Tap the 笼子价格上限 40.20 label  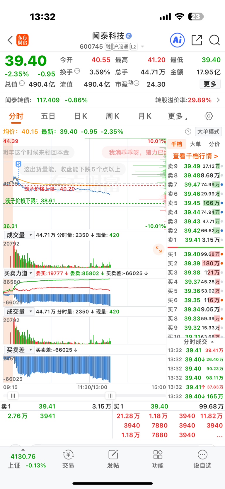[x=50, y=189]
